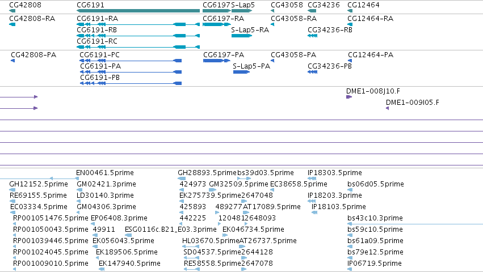Select the S-Lap5-RA transcript label
Viewport: 483px width, 272px height.
pos(250,30)
